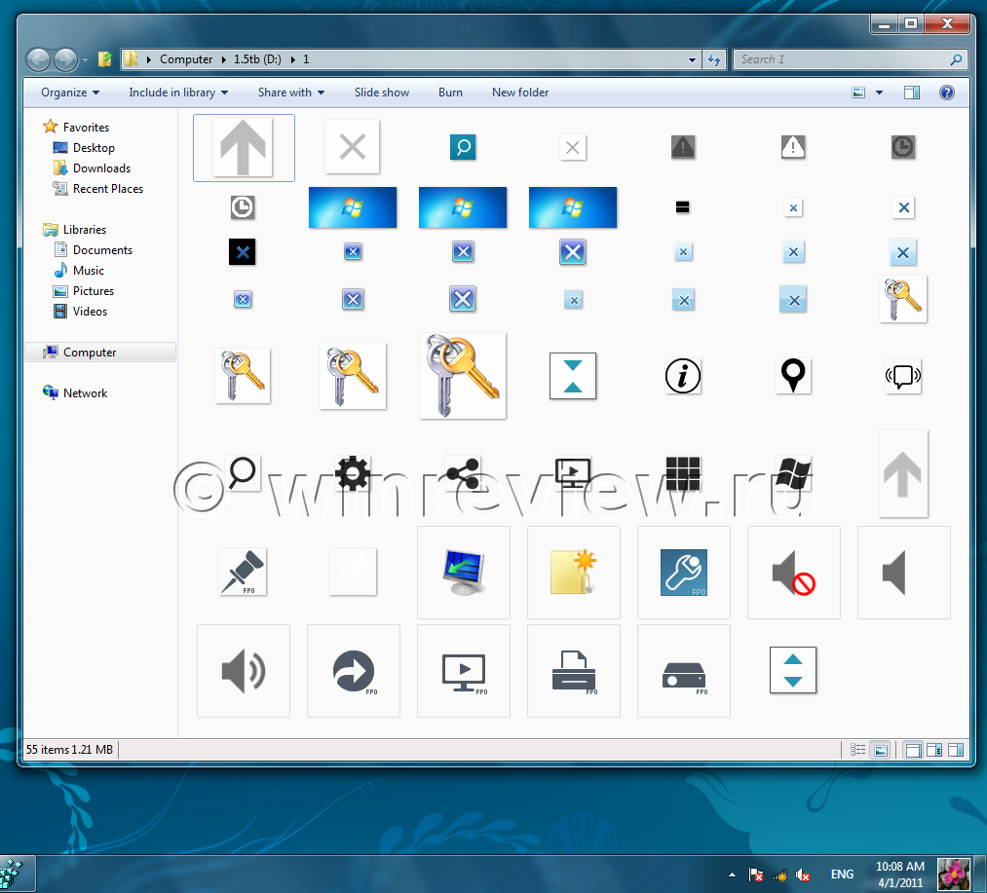The image size is (987, 893).
Task: Select the info circle icon file
Action: tap(683, 376)
